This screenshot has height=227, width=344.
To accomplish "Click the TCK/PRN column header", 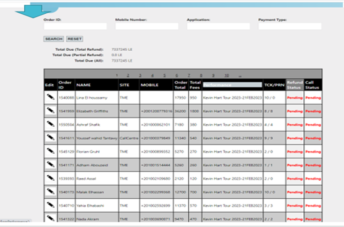I will click(x=274, y=85).
